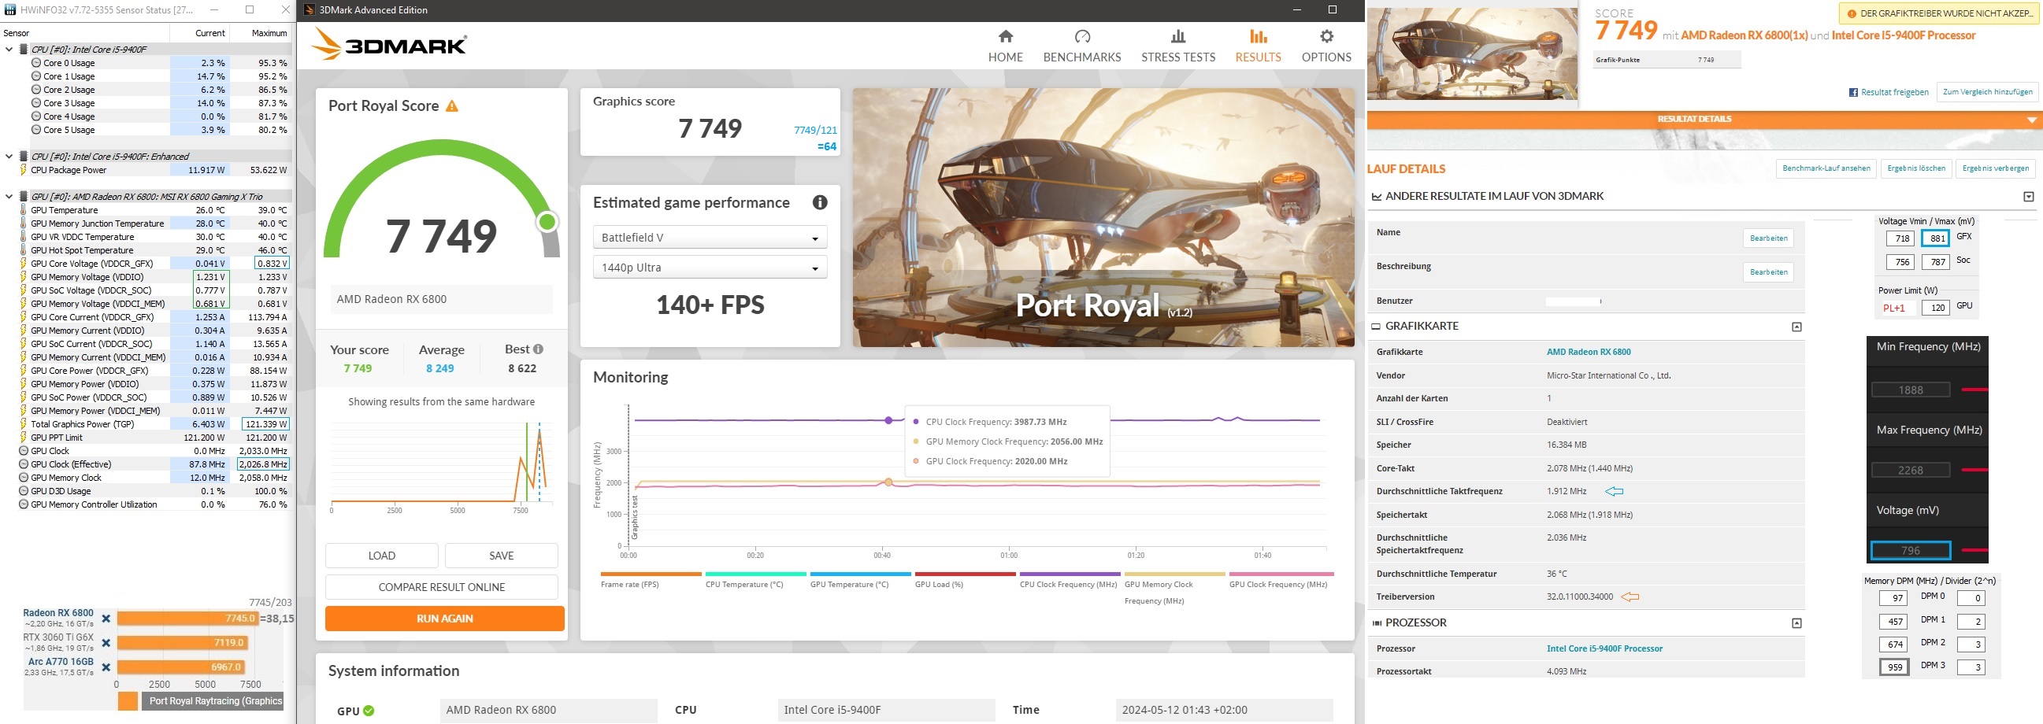Click the SAVE button
This screenshot has height=724, width=2043.
(x=501, y=556)
